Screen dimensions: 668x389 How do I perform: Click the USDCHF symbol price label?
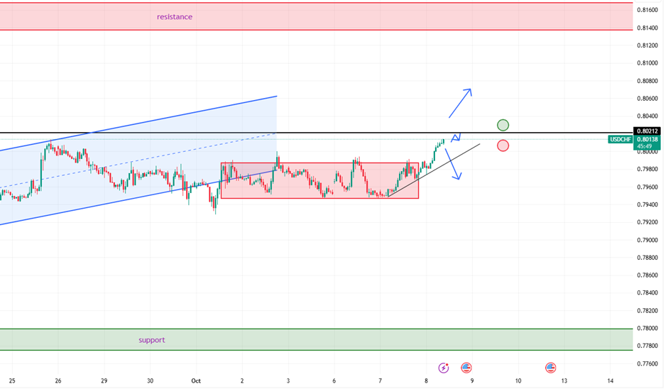pos(620,140)
